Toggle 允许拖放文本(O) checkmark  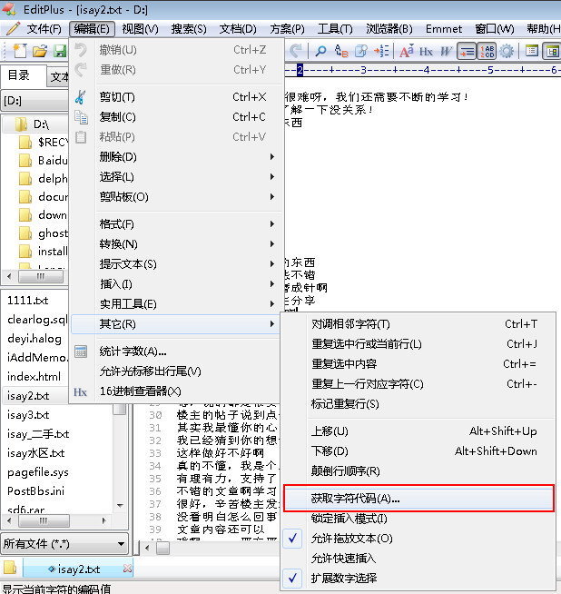click(x=418, y=539)
